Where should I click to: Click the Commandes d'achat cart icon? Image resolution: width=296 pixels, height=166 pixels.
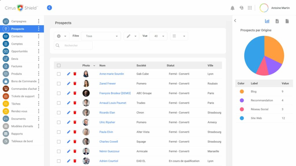coord(6,89)
